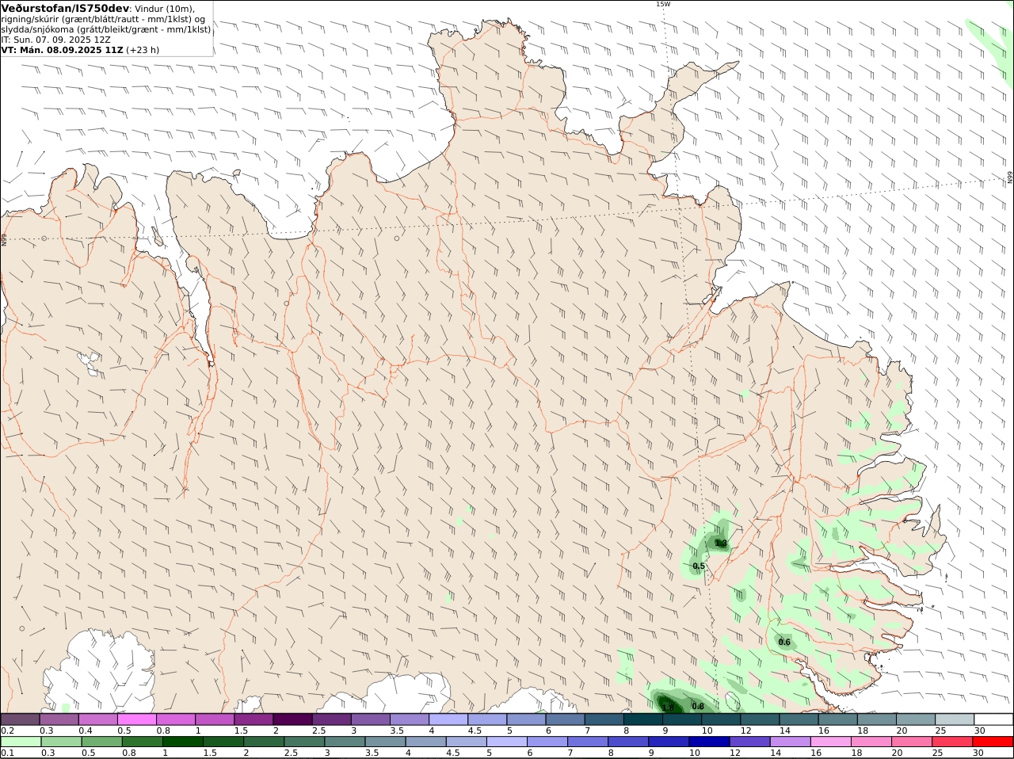The width and height of the screenshot is (1014, 759).
Task: Pick the lavender snow swatch above label 4
Action: pos(448,719)
